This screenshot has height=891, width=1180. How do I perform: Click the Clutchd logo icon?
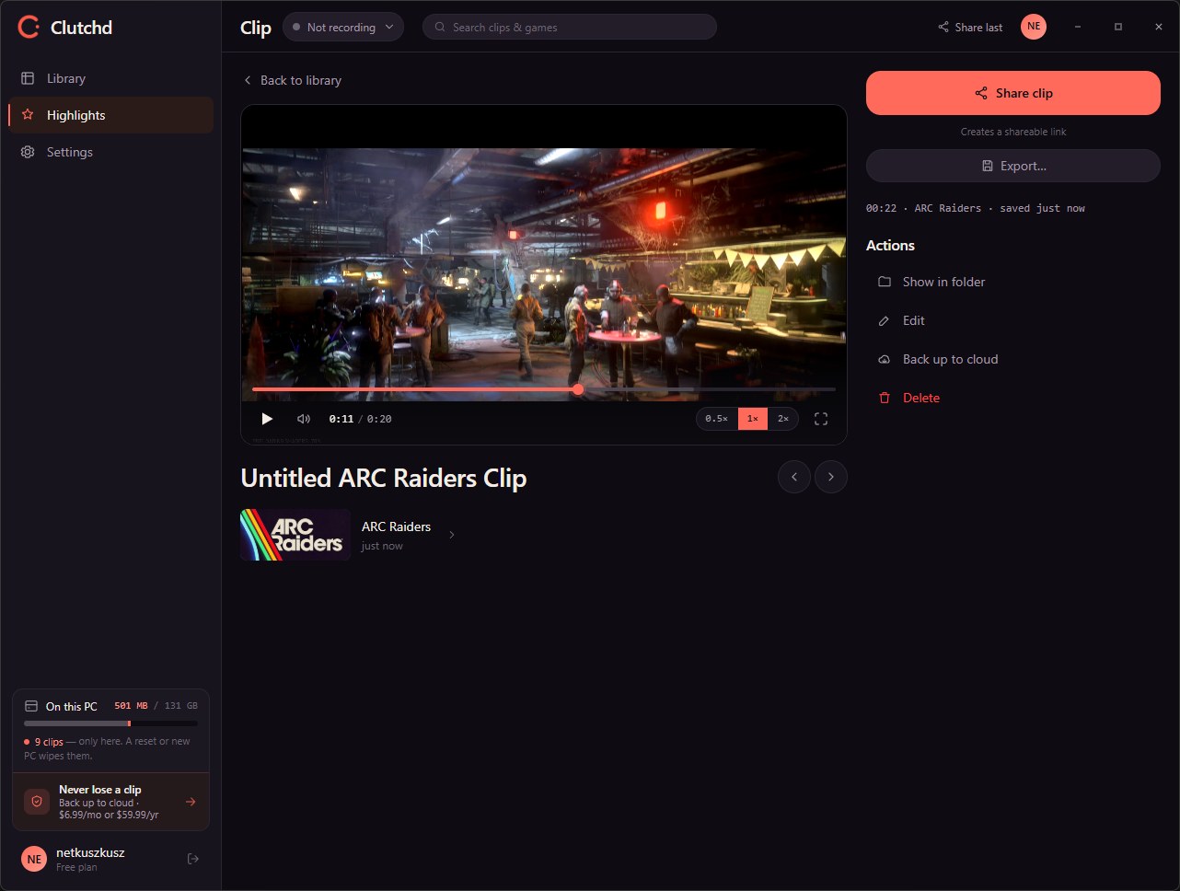[x=29, y=27]
